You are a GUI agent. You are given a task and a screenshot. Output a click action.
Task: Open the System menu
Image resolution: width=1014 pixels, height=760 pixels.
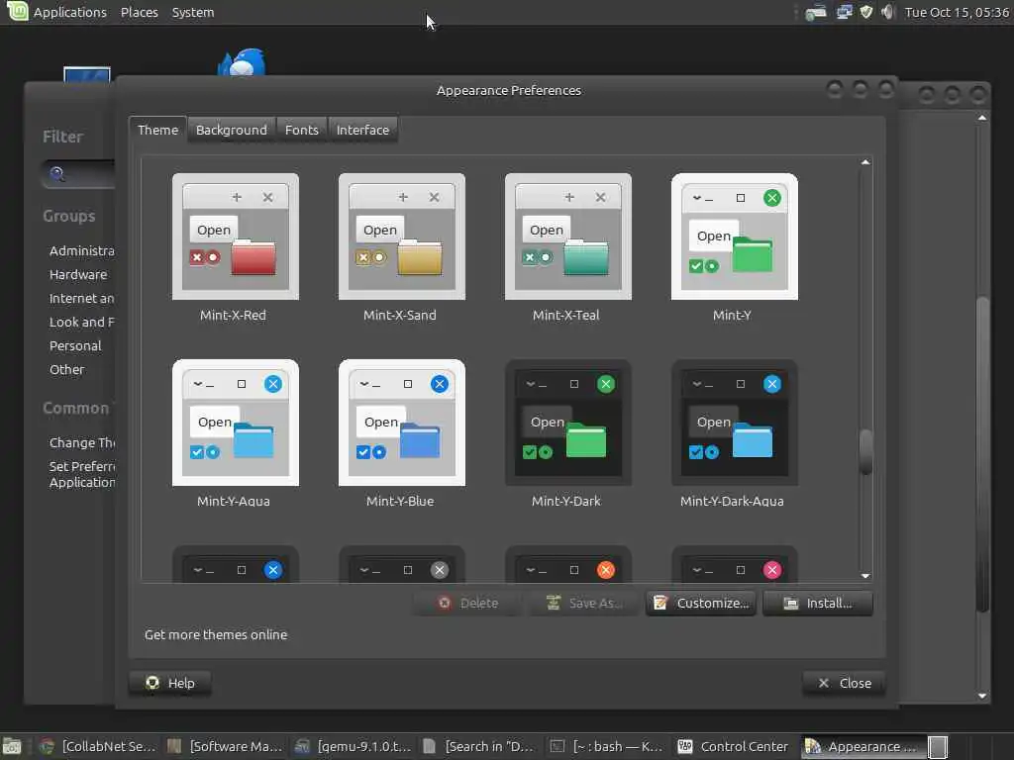coord(193,12)
